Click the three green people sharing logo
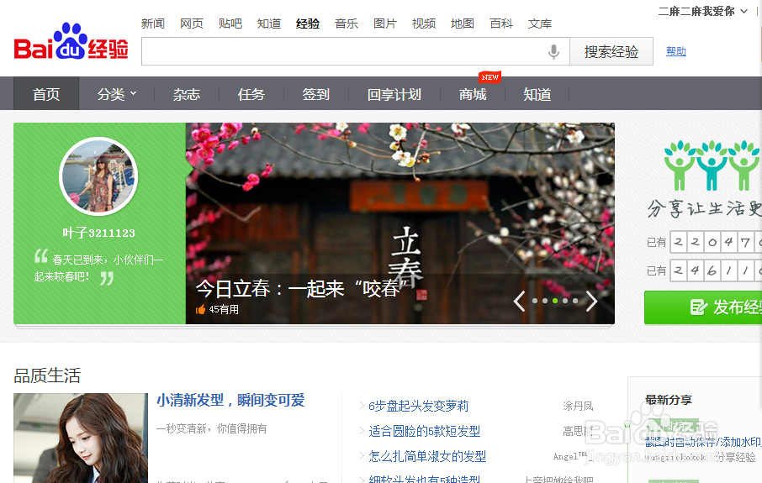The height and width of the screenshot is (483, 762). point(712,165)
